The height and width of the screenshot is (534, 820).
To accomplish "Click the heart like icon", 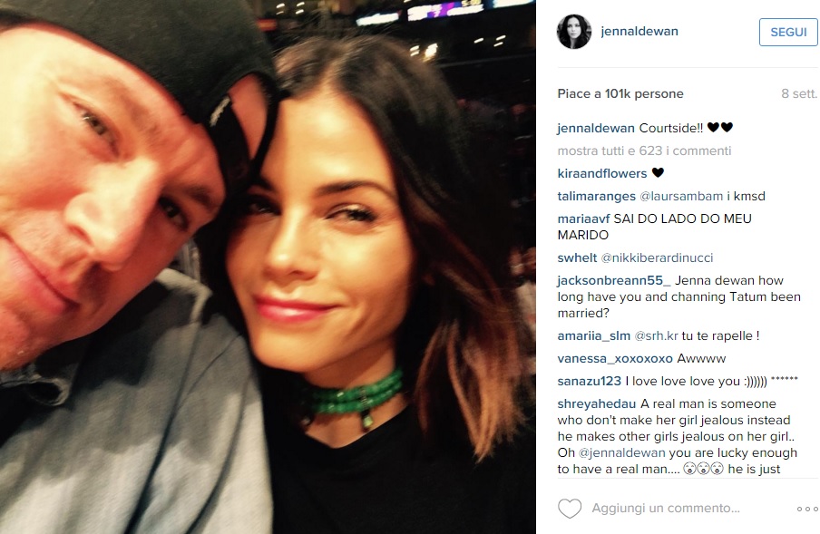I will click(x=570, y=509).
